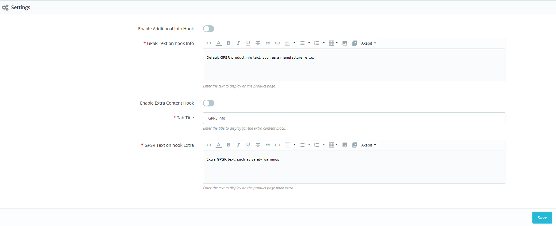Click "Extra GPSR text, such as safety warnings"
Image resolution: width=556 pixels, height=226 pixels.
pos(243,159)
